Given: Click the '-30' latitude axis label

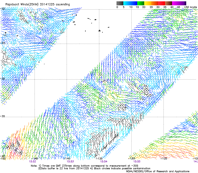Looking at the screenshot, I should [2, 79].
